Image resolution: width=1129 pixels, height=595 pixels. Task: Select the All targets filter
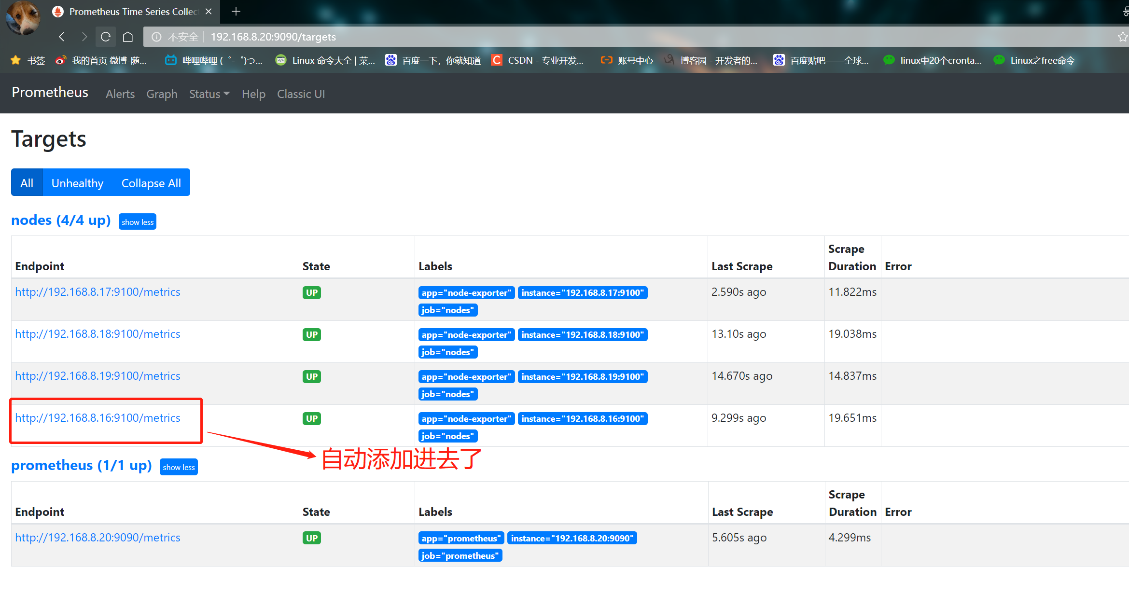coord(27,182)
